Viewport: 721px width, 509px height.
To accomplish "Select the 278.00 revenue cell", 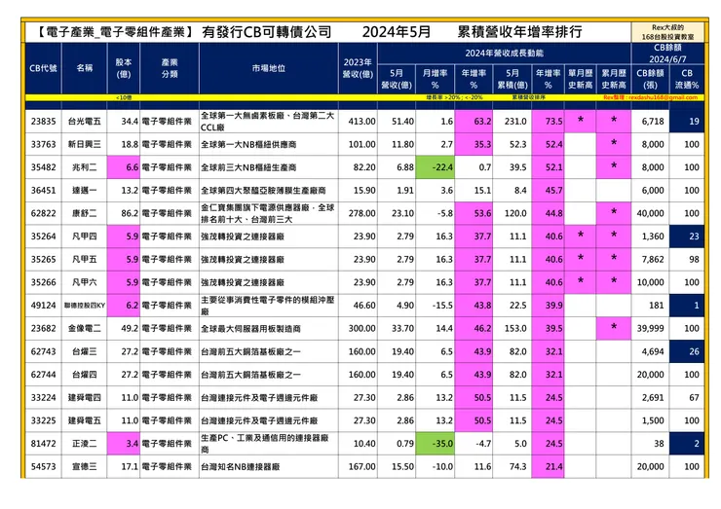I will coord(358,213).
